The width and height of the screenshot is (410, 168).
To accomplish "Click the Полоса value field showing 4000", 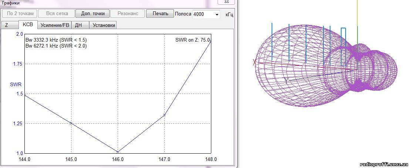I will [x=203, y=15].
